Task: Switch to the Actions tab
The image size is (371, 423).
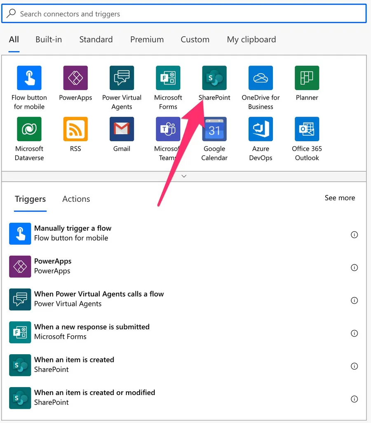Action: click(x=76, y=199)
